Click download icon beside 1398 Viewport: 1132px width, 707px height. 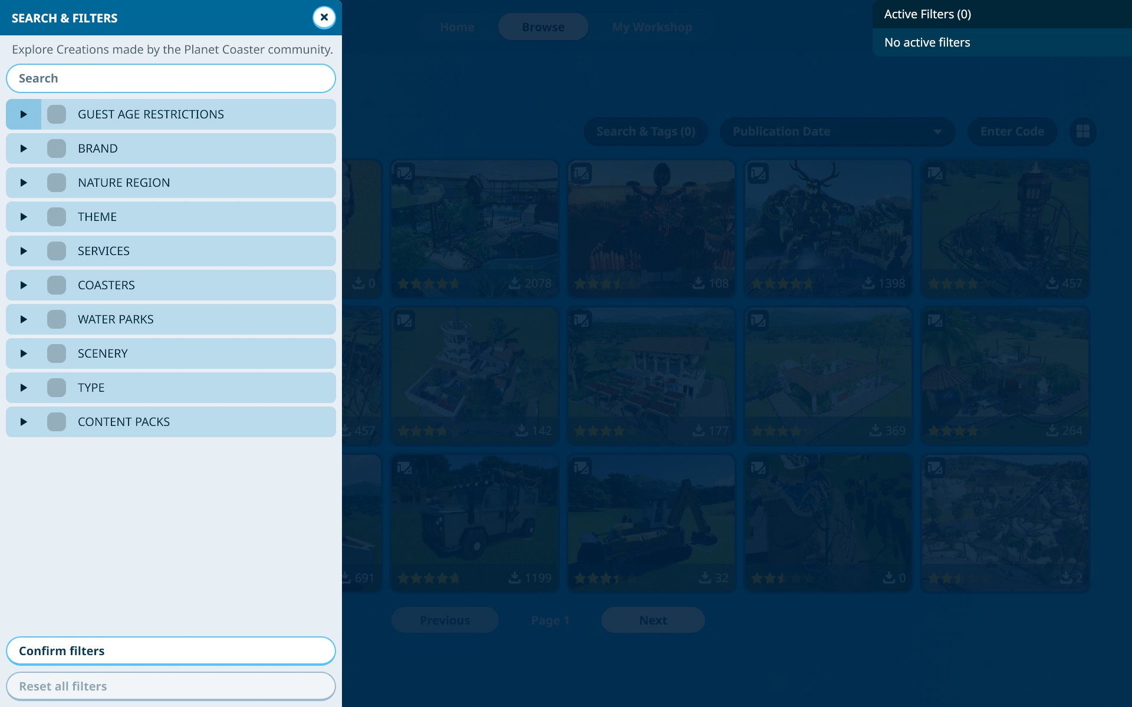point(868,283)
